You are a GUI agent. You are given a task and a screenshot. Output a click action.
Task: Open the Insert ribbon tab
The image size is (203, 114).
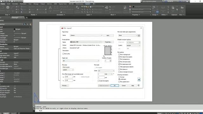click(x=9, y=4)
